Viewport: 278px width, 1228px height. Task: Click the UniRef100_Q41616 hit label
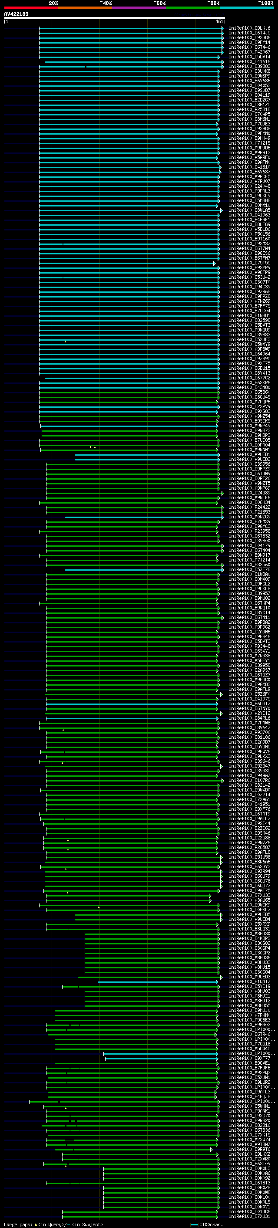(x=249, y=61)
